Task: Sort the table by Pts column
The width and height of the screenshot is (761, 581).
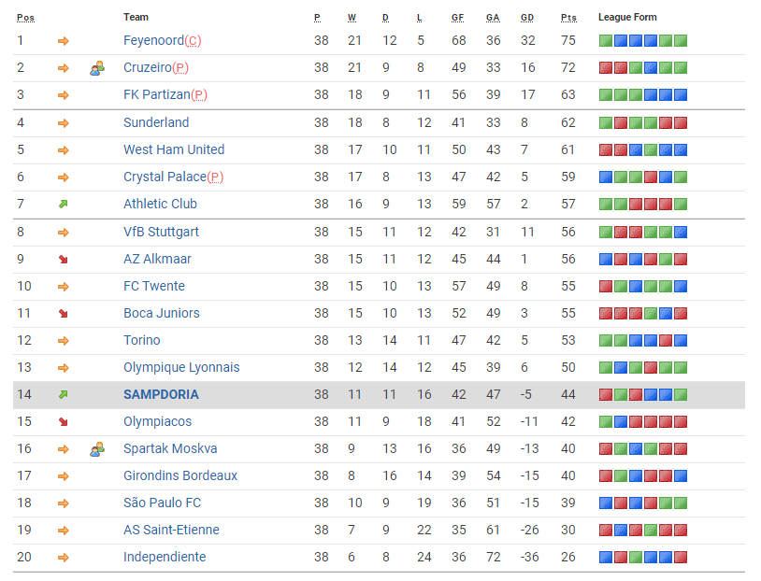Action: (x=568, y=18)
